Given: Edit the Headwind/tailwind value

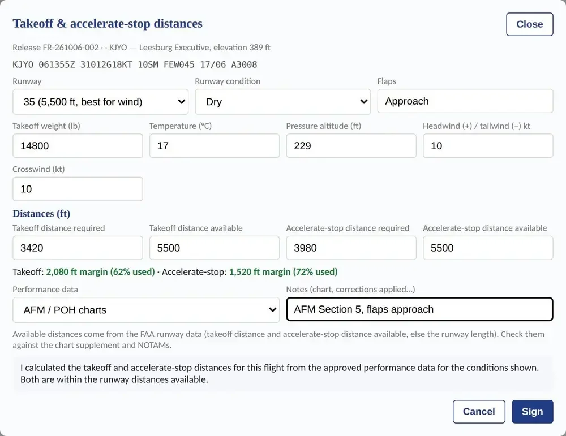Looking at the screenshot, I should (488, 146).
